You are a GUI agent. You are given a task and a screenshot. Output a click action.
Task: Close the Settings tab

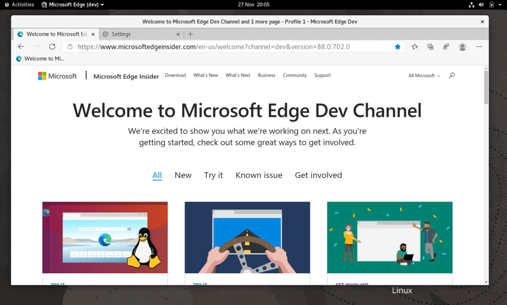pos(179,34)
